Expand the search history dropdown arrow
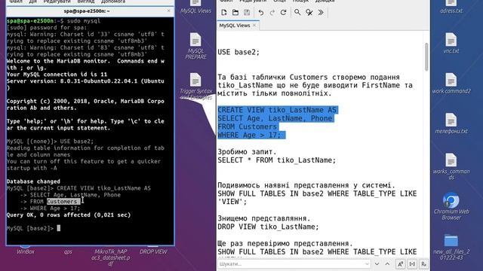 367,264
